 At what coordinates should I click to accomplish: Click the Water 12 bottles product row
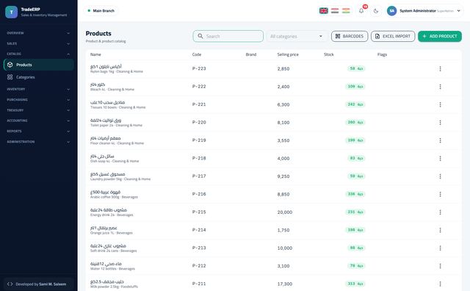(273, 266)
